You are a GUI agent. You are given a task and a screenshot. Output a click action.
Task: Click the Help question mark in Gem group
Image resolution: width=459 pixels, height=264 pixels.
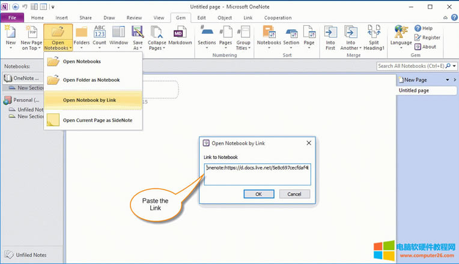(x=418, y=28)
